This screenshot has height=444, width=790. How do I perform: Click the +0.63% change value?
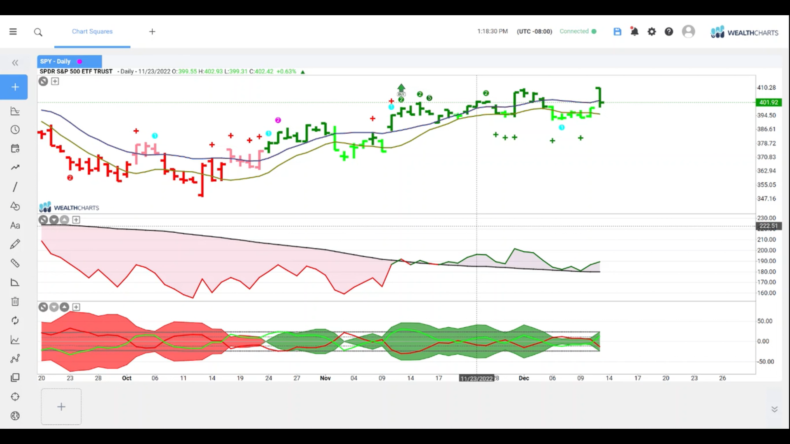pos(286,72)
